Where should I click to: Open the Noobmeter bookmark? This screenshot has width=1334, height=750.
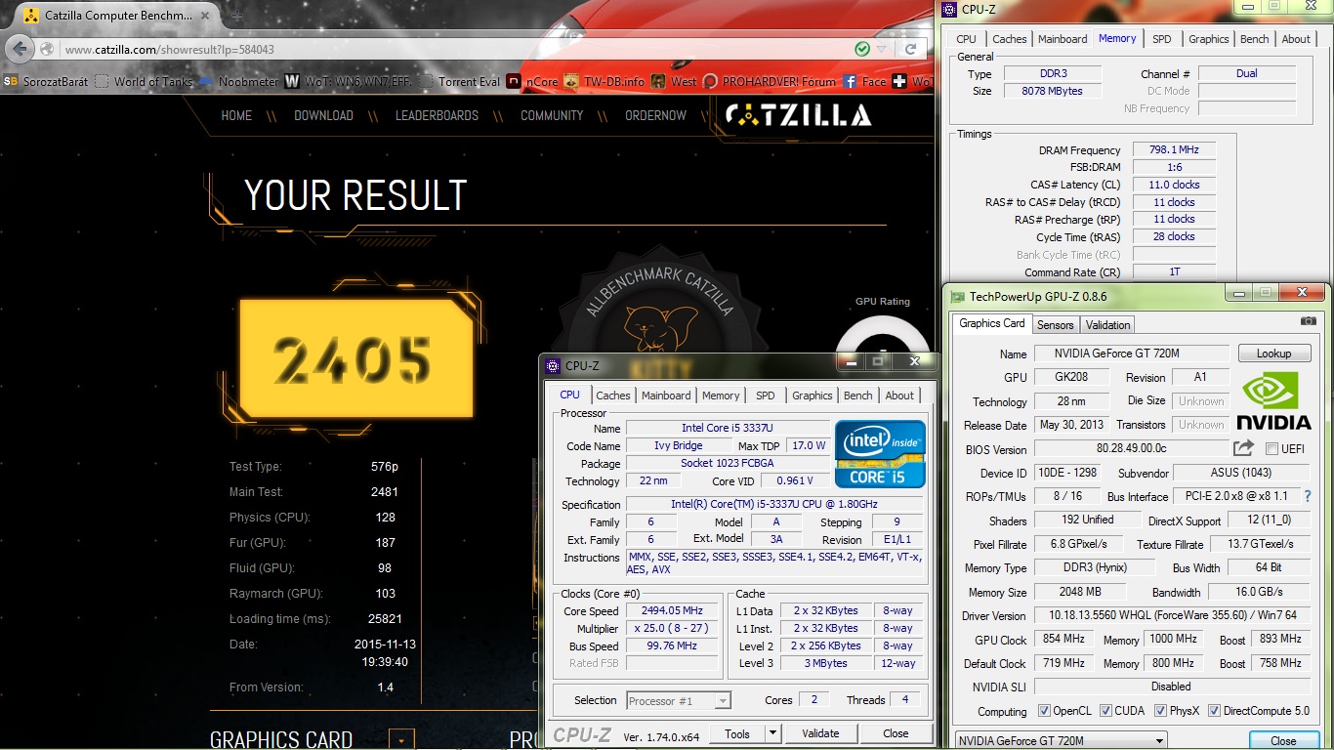(x=238, y=82)
